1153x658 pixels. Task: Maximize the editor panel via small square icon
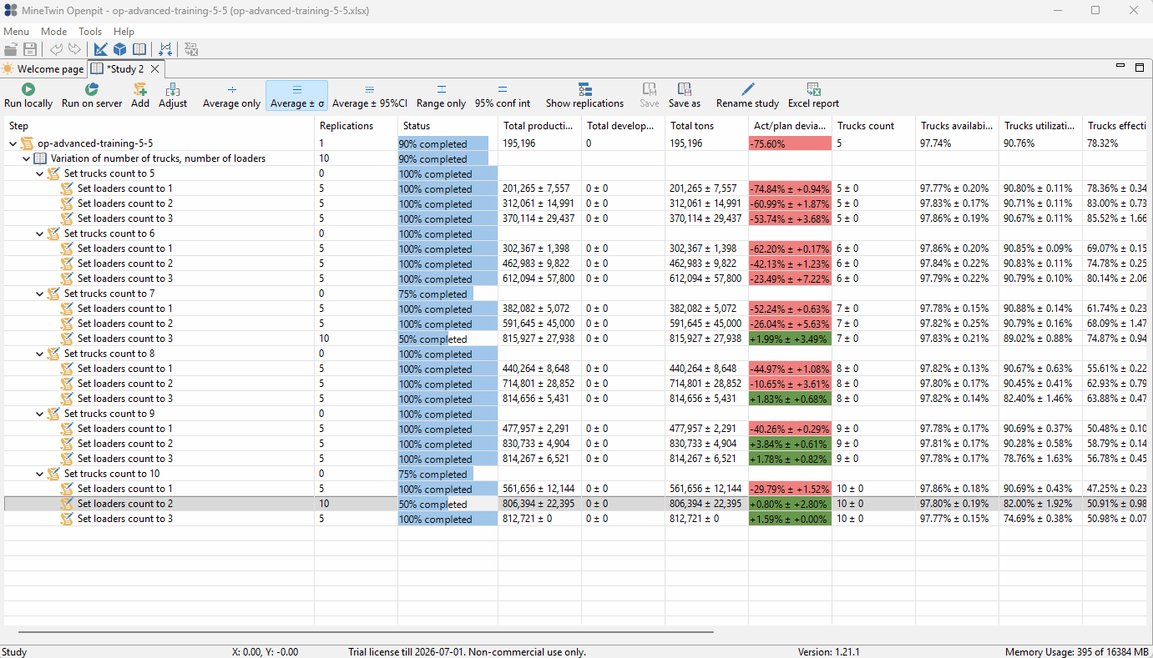(1139, 67)
